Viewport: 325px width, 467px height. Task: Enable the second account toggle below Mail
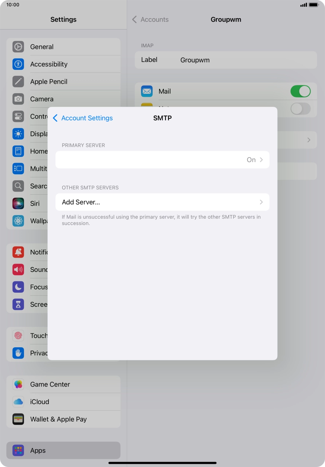pyautogui.click(x=301, y=109)
